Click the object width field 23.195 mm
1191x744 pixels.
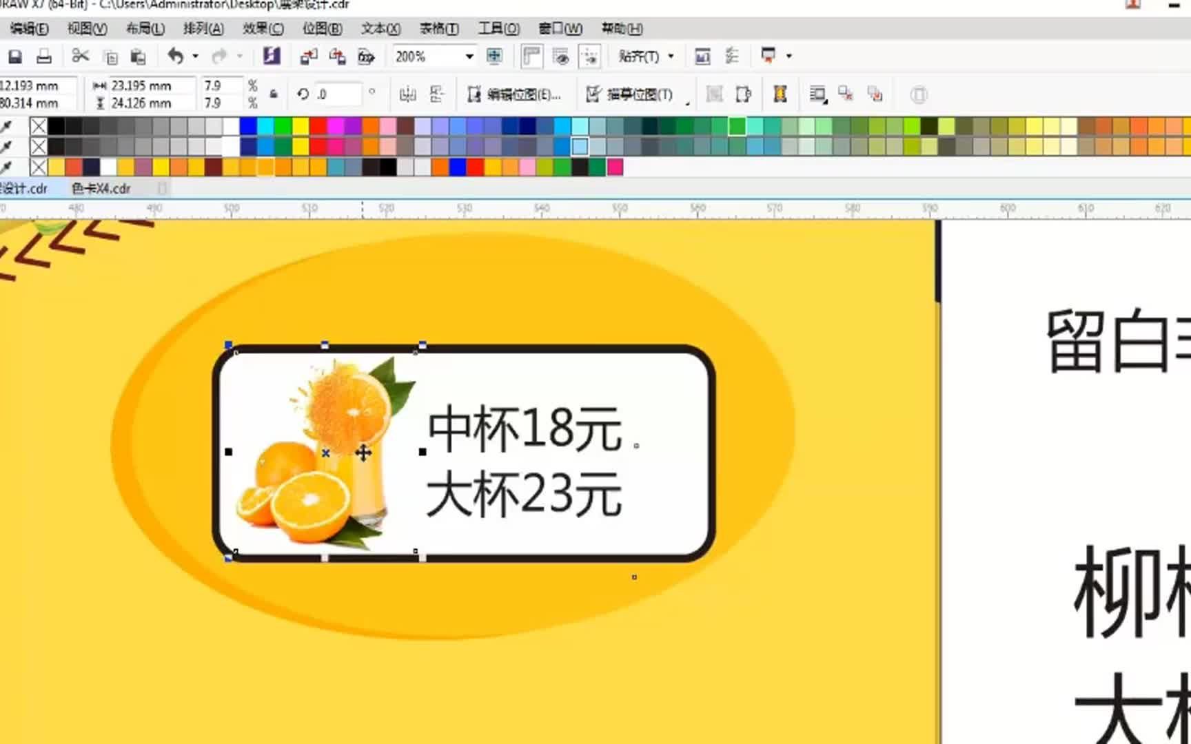tap(151, 85)
